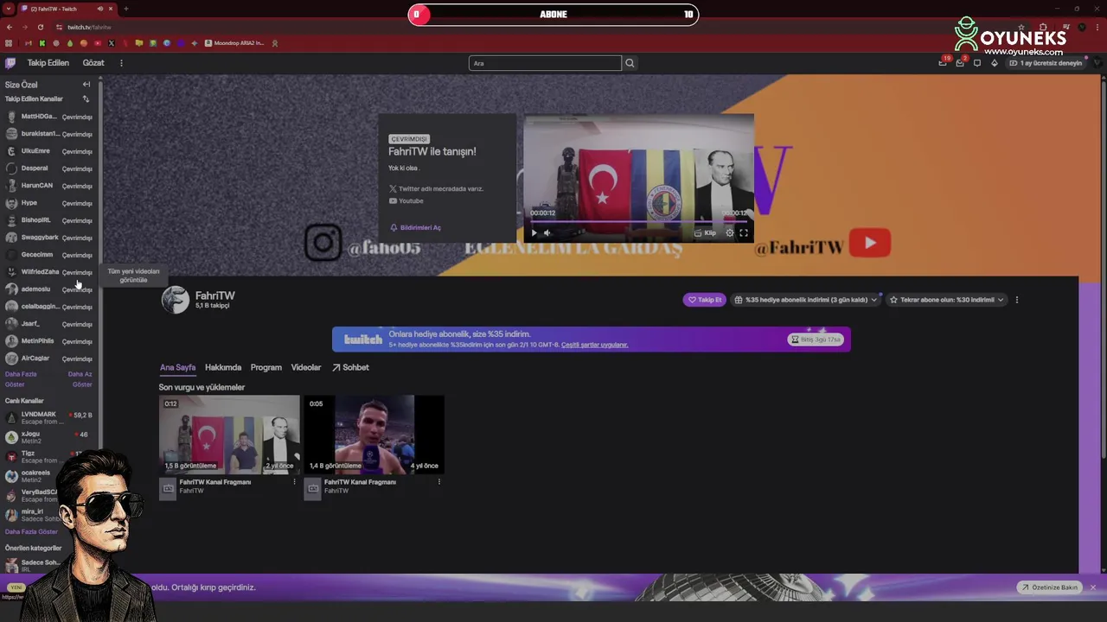Enter fullscreen on video player
The image size is (1107, 622).
pos(744,232)
